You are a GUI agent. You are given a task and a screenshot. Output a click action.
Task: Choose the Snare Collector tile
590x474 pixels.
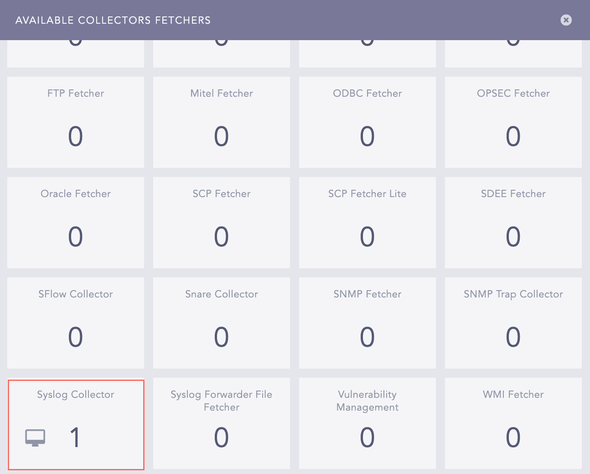coord(222,323)
